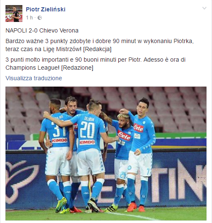The height and width of the screenshot is (223, 212).
Task: Open Piotr Zieliński's profile picture thumbnail
Action: [x=14, y=14]
